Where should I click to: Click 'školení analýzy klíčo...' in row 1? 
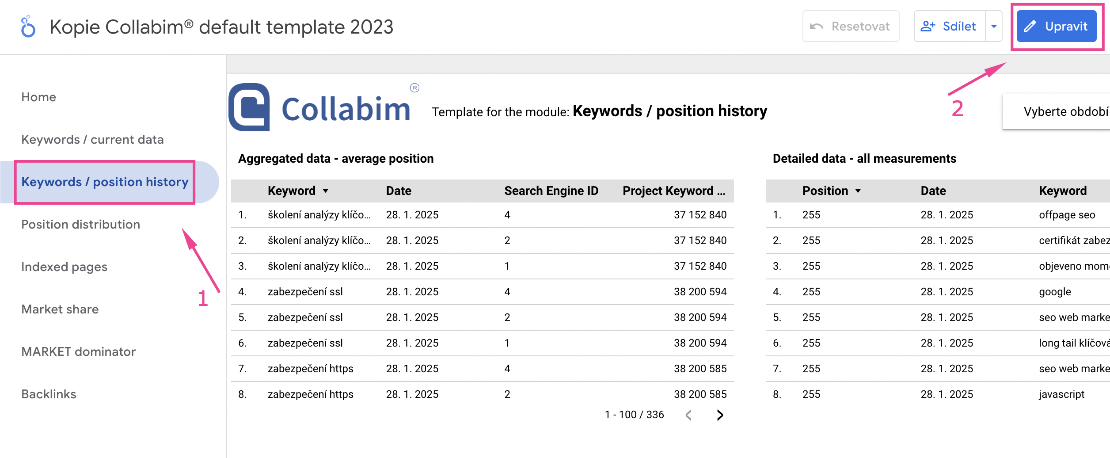pos(319,215)
